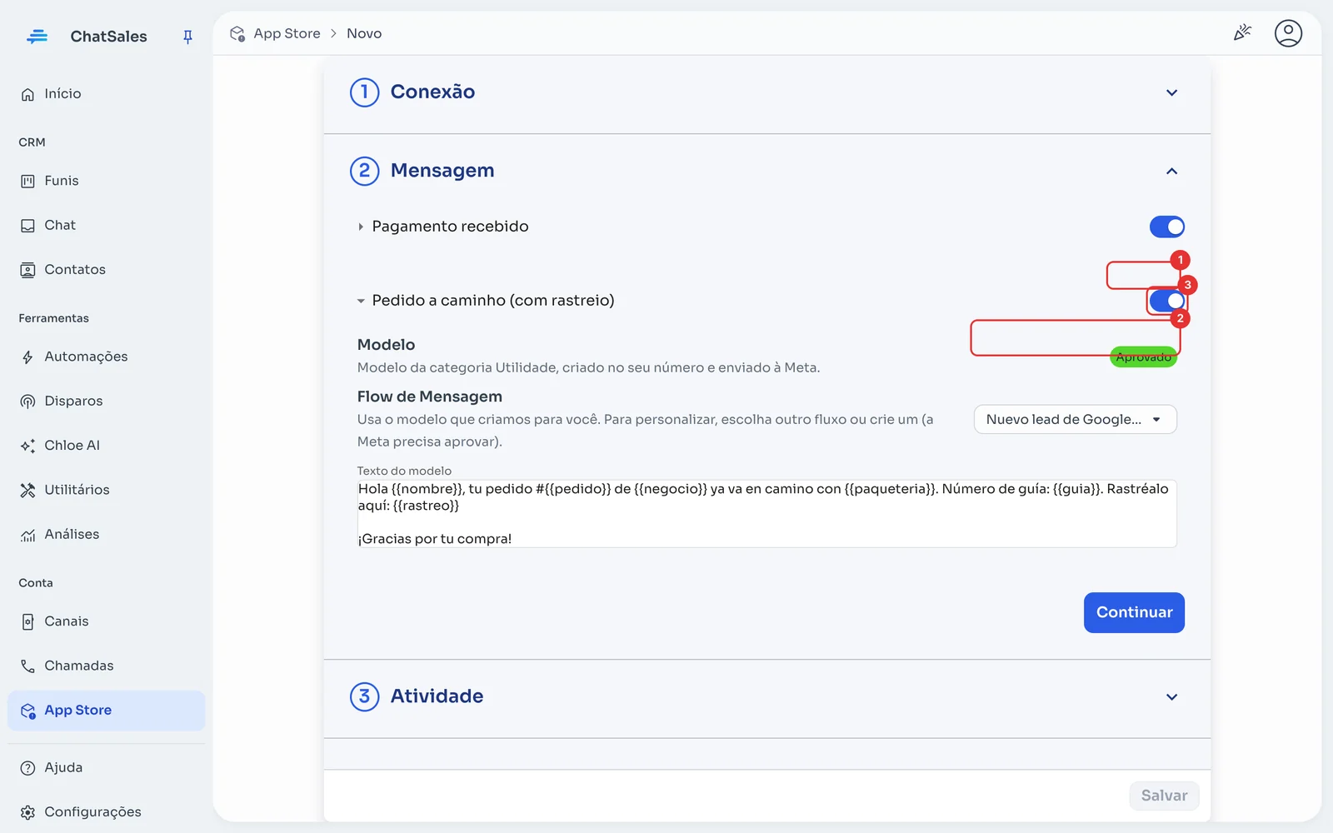Click the Aprovado status badge
Image resolution: width=1333 pixels, height=833 pixels.
pos(1143,357)
